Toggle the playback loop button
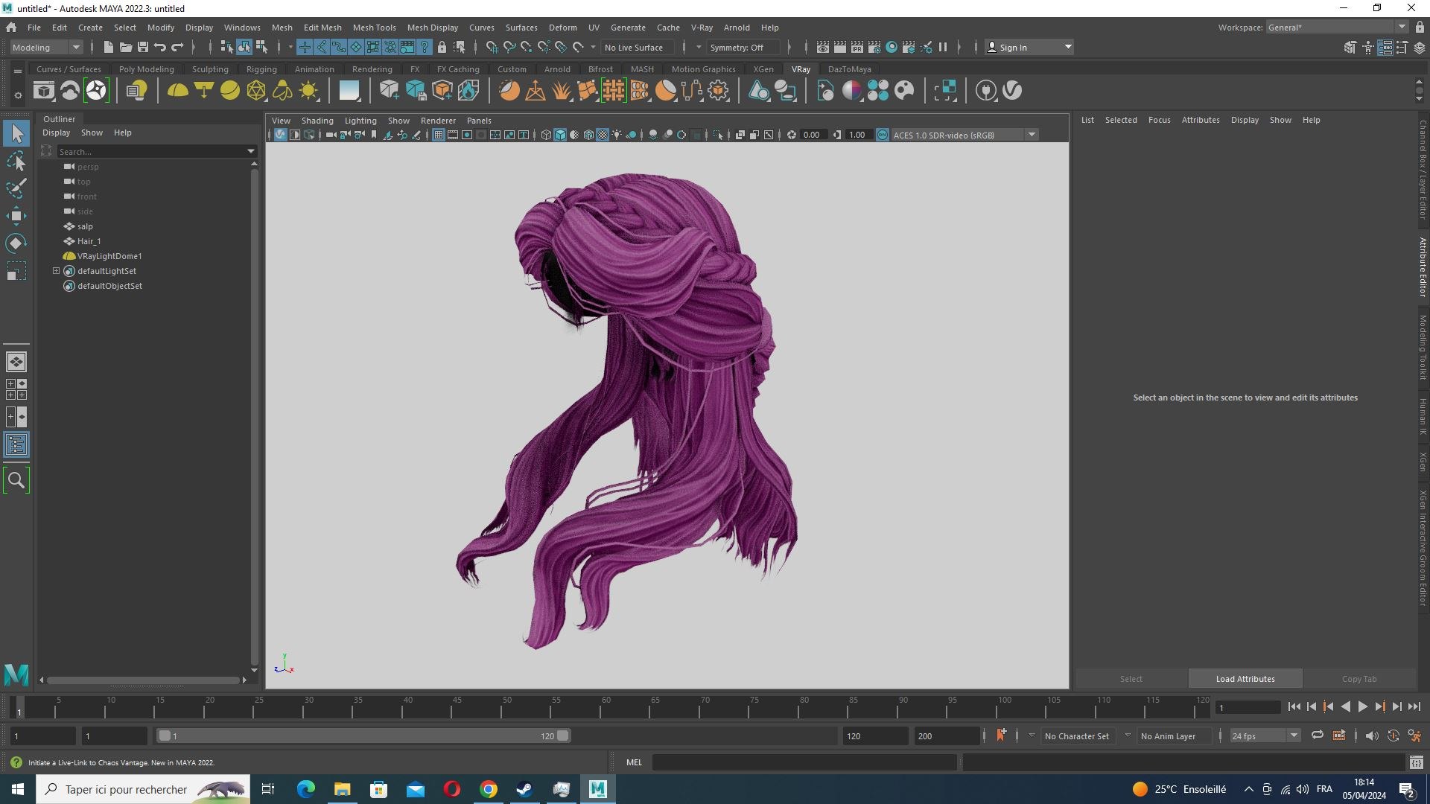 [x=1317, y=736]
